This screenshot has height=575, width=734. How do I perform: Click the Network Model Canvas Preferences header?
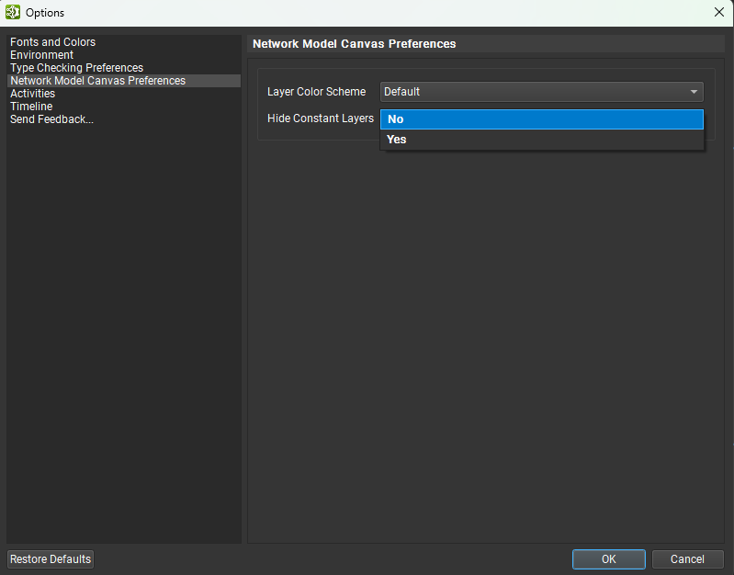354,43
